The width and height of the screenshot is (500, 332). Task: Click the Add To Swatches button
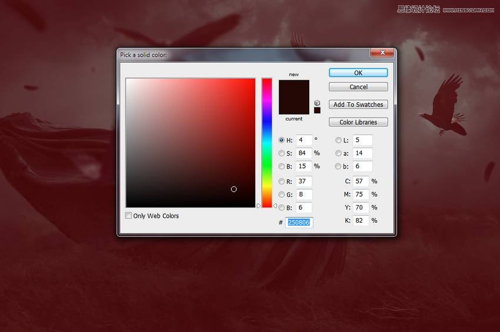(358, 105)
